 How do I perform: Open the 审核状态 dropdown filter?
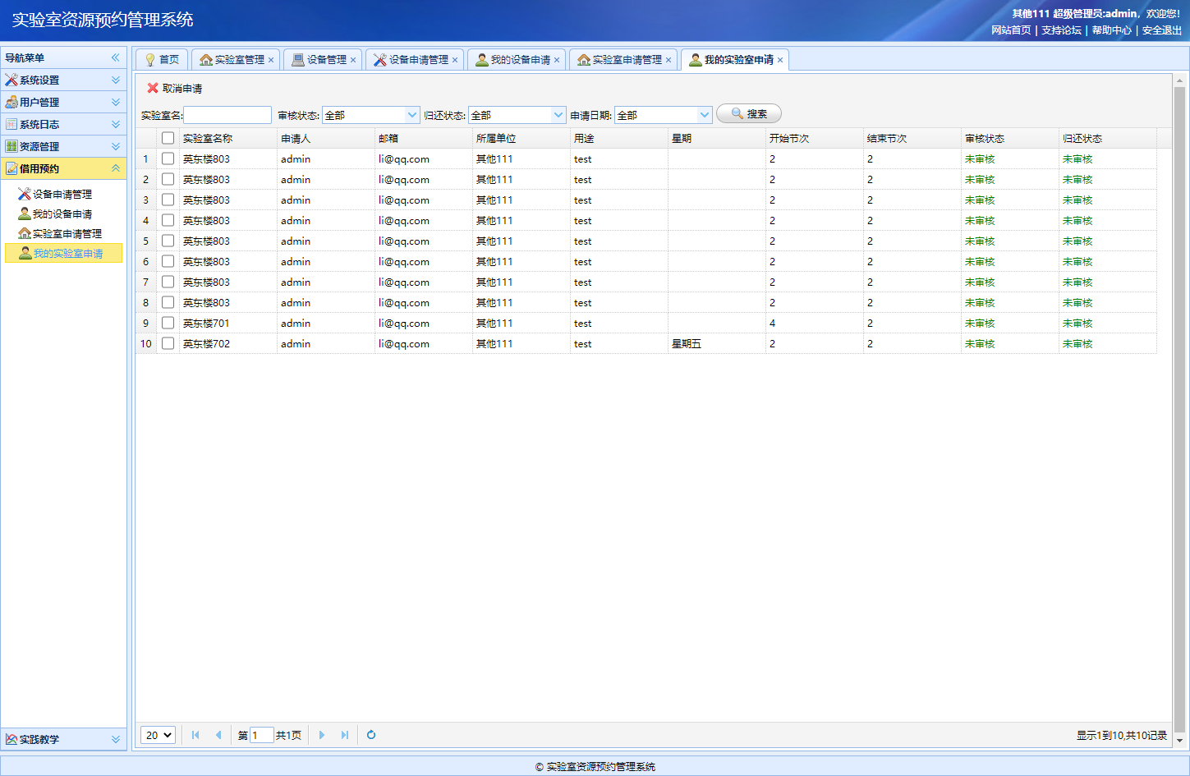tap(412, 115)
